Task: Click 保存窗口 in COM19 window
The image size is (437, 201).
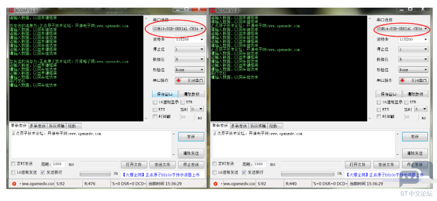Action: (165, 94)
